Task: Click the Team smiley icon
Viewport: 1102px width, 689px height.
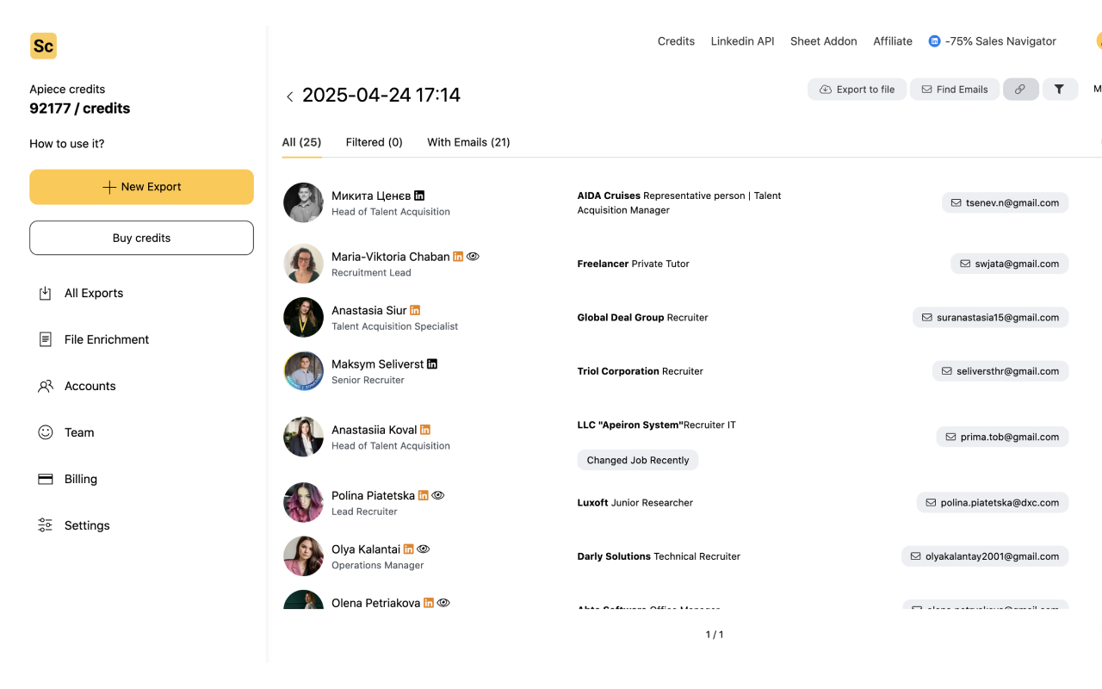Action: [x=46, y=432]
